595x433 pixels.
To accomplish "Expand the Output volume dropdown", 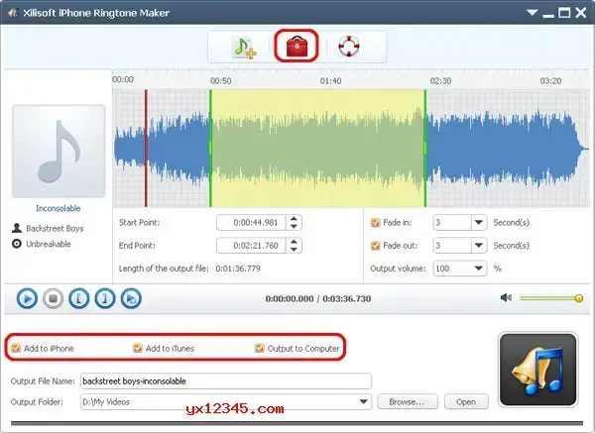I will (x=479, y=269).
